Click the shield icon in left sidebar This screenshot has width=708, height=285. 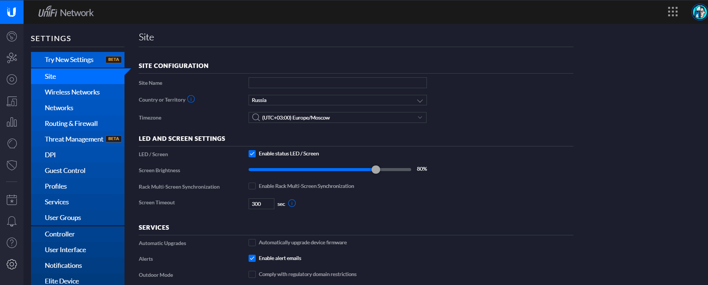pyautogui.click(x=12, y=165)
